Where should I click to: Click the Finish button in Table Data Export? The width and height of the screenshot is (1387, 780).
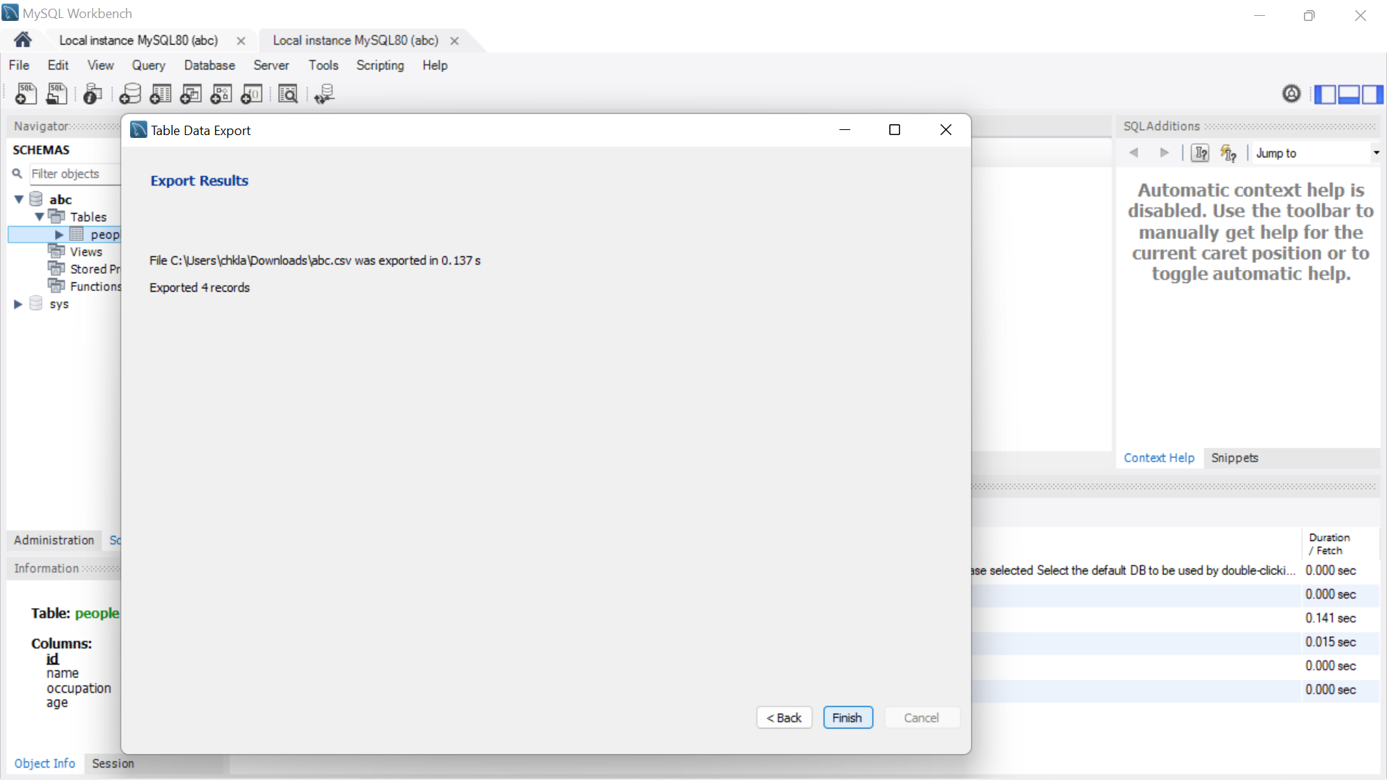point(847,717)
